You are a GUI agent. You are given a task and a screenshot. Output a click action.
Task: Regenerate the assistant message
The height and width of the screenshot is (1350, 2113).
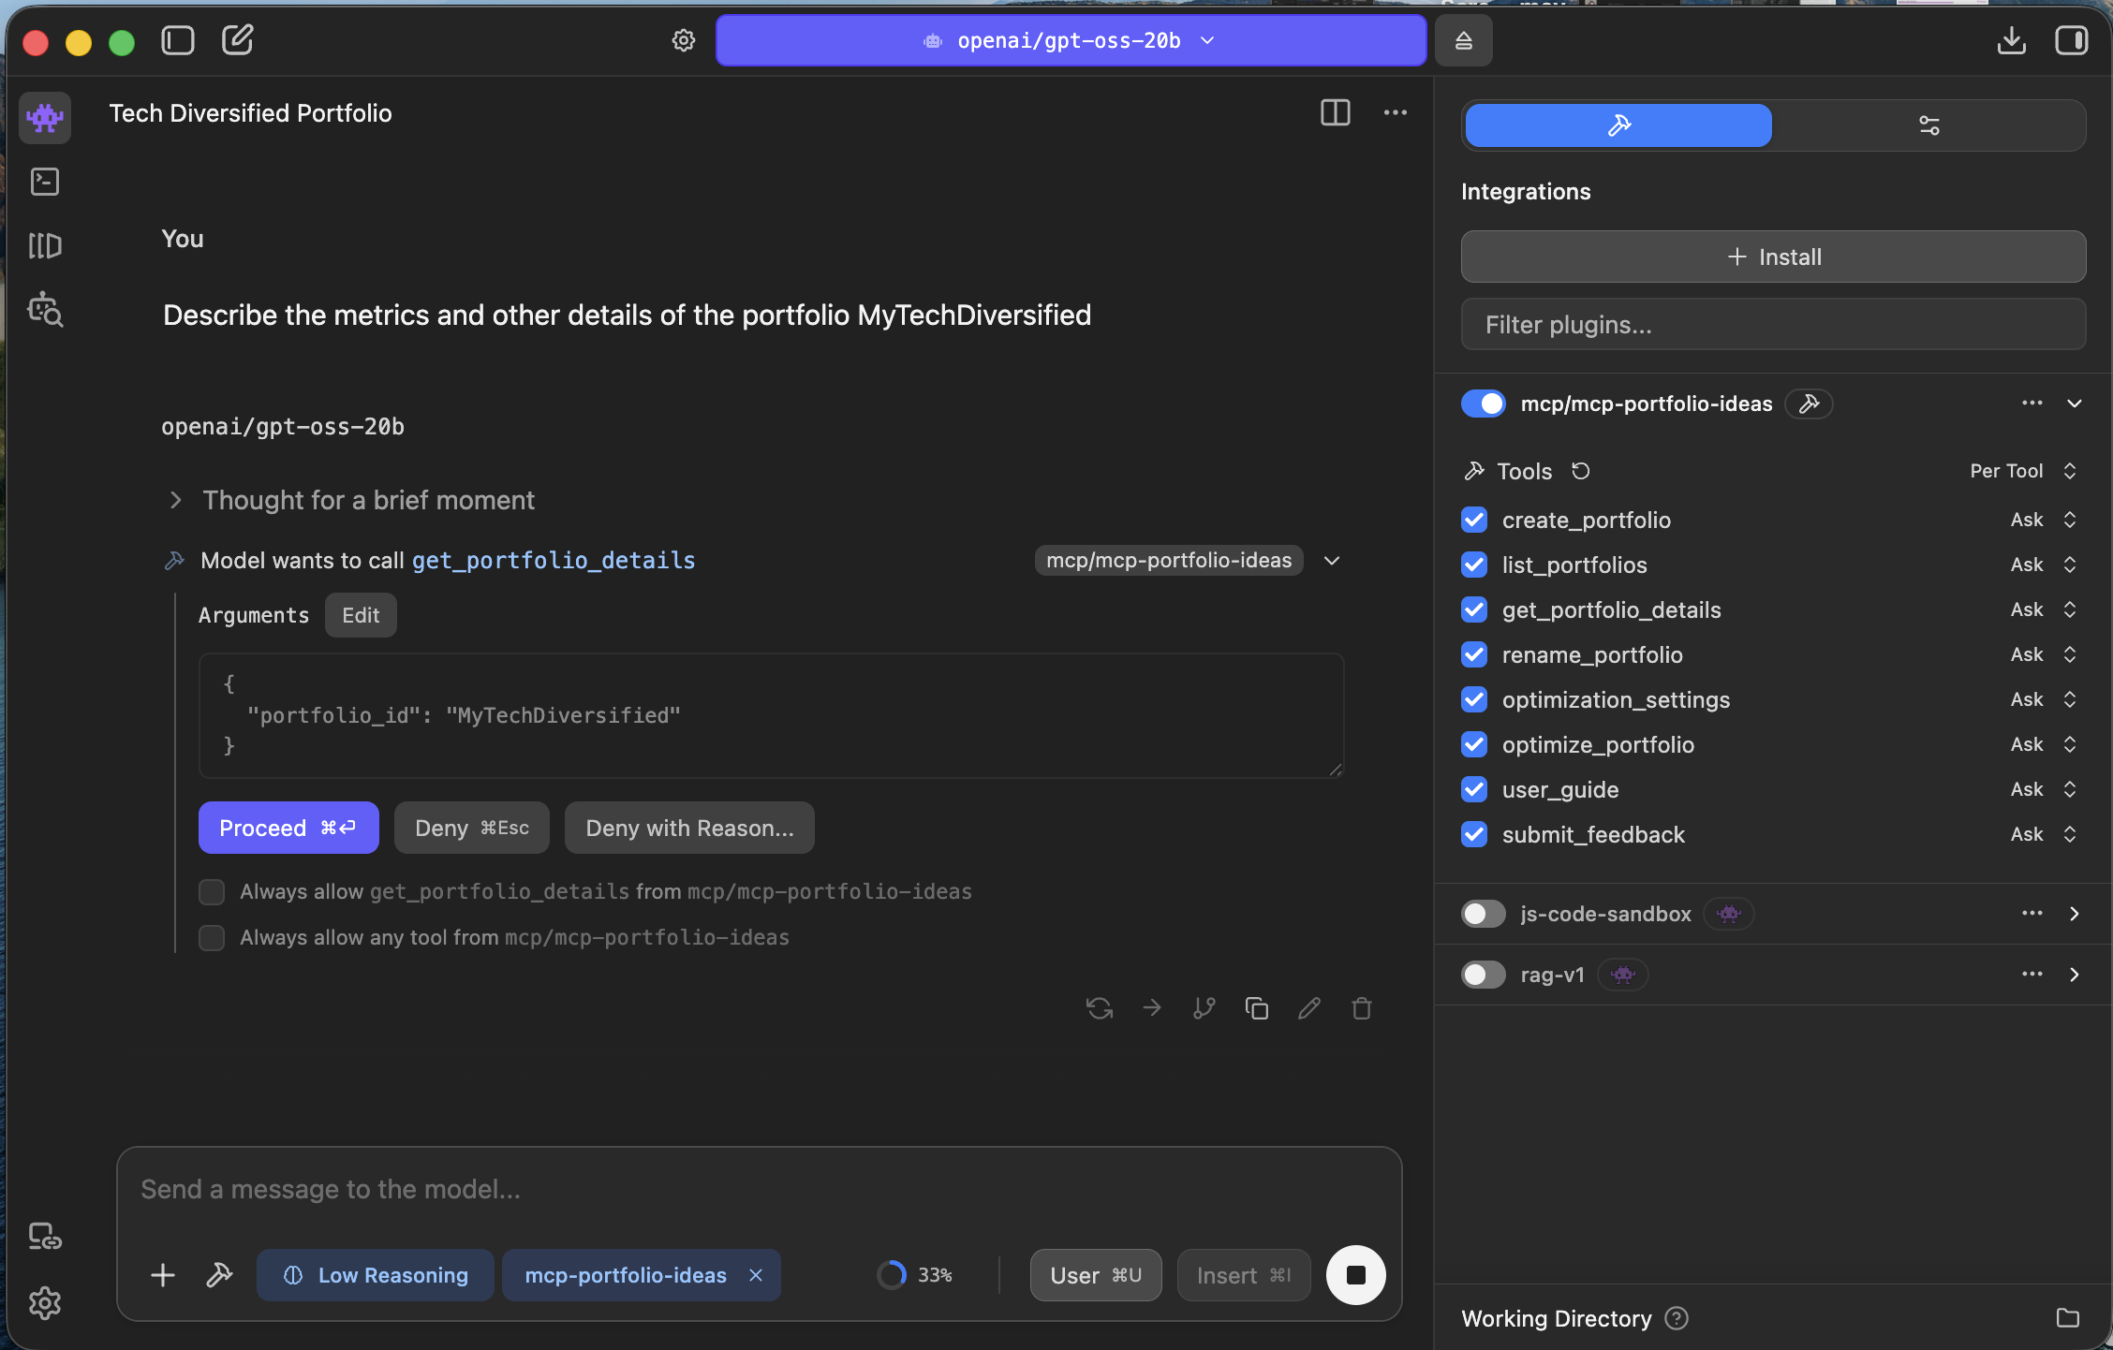tap(1100, 1008)
